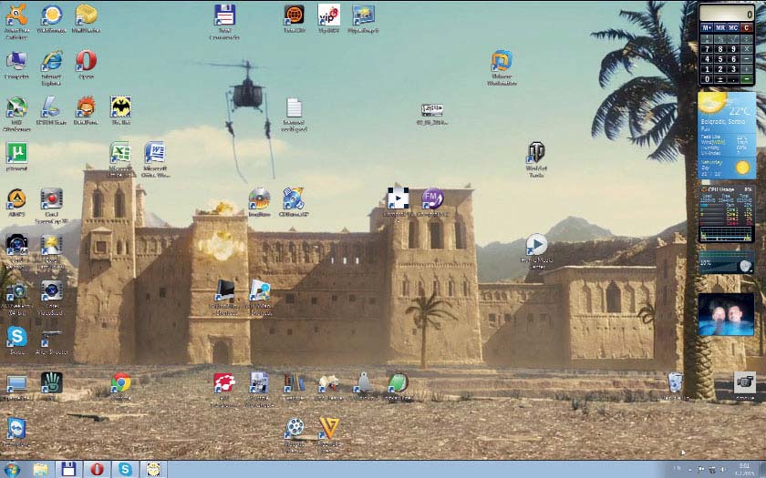Switch to Opera in the taskbar
Screen dimensions: 766x478
coord(98,469)
